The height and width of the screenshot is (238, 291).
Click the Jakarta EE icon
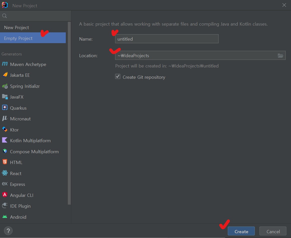pos(5,75)
